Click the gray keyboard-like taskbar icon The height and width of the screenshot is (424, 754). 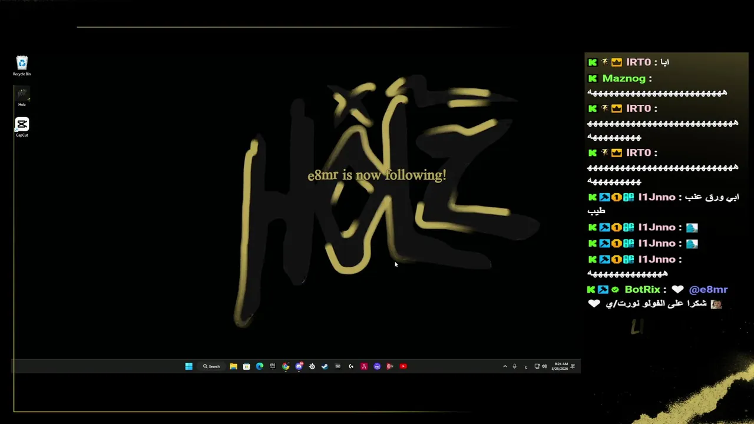tap(338, 366)
